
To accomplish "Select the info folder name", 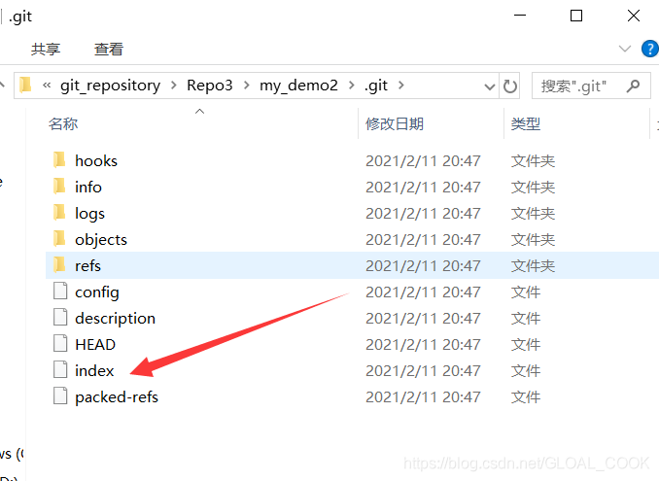I will (88, 187).
